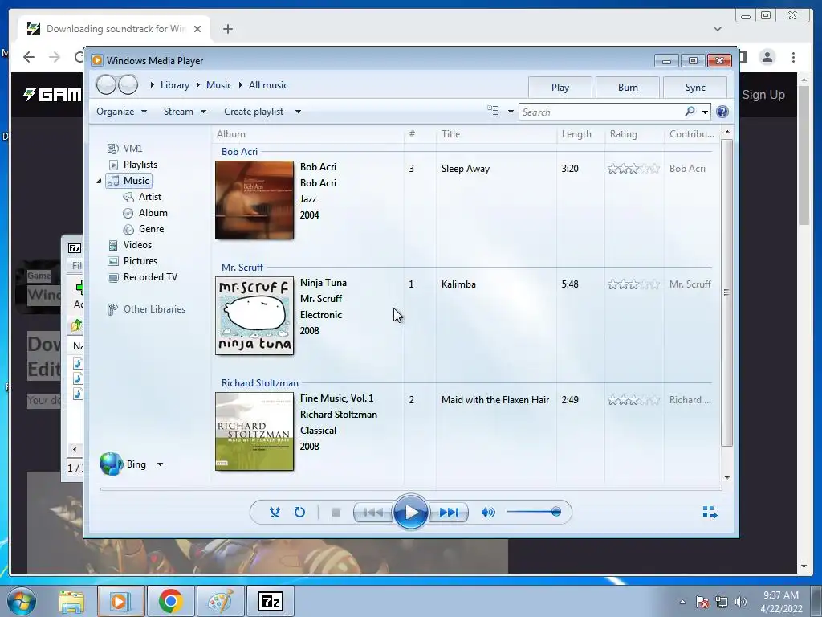Viewport: 822px width, 617px height.
Task: Select the Ninja Tuna album cover
Action: pyautogui.click(x=254, y=316)
